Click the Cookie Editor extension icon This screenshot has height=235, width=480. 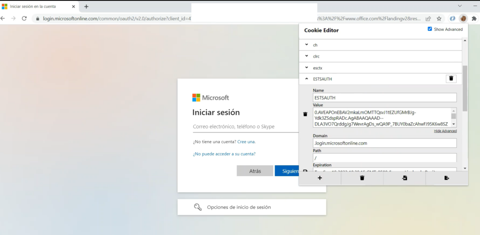click(464, 18)
